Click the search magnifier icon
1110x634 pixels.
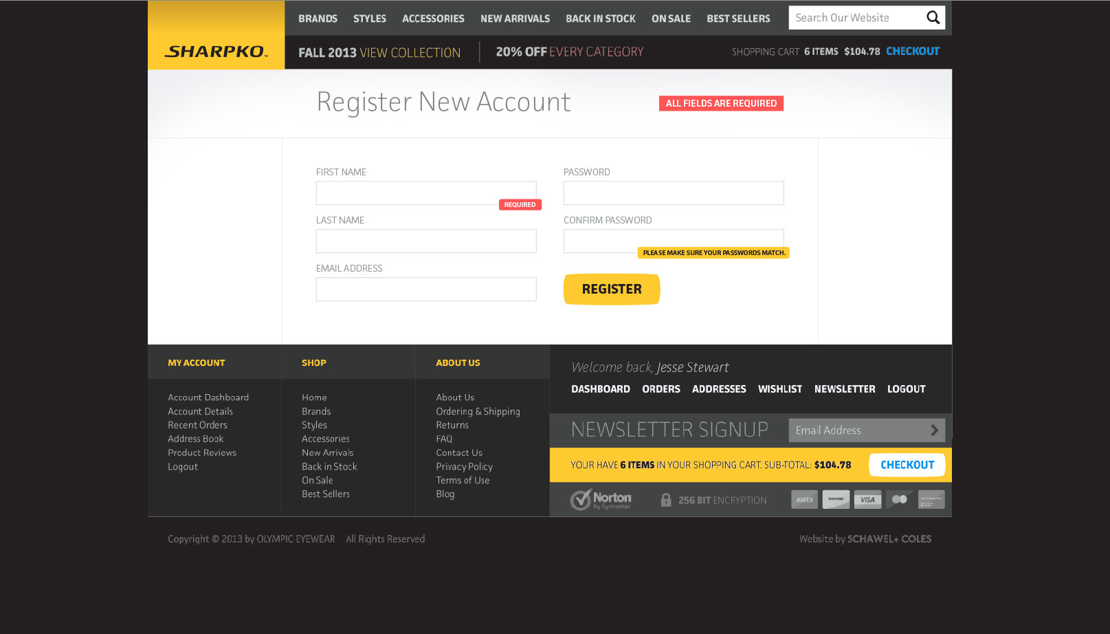click(933, 18)
